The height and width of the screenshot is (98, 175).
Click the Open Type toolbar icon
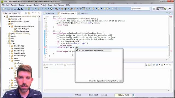[71, 9]
